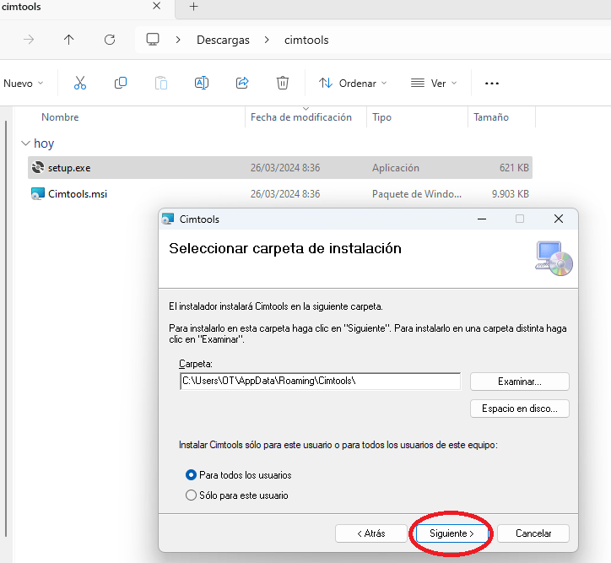Click the Paste clipboard icon in Explorer toolbar
611x563 pixels.
tap(161, 83)
